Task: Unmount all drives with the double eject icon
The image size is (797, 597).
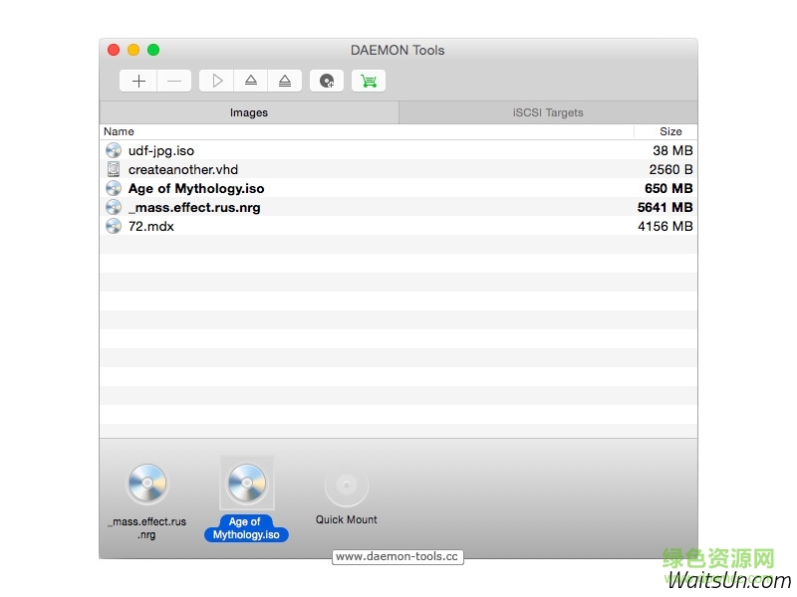Action: [x=284, y=81]
